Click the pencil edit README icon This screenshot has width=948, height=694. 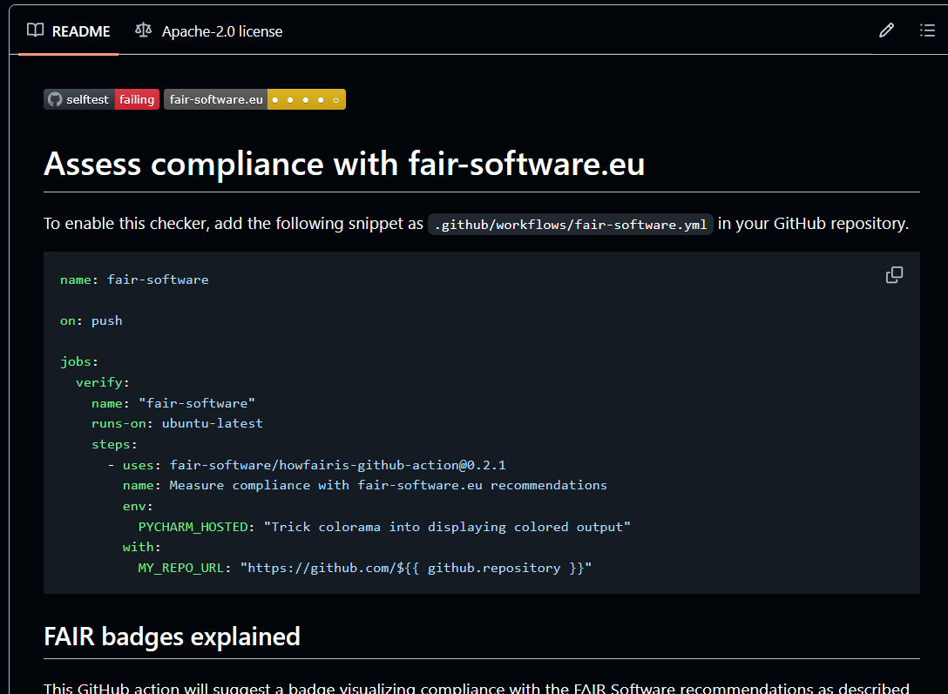pyautogui.click(x=886, y=30)
